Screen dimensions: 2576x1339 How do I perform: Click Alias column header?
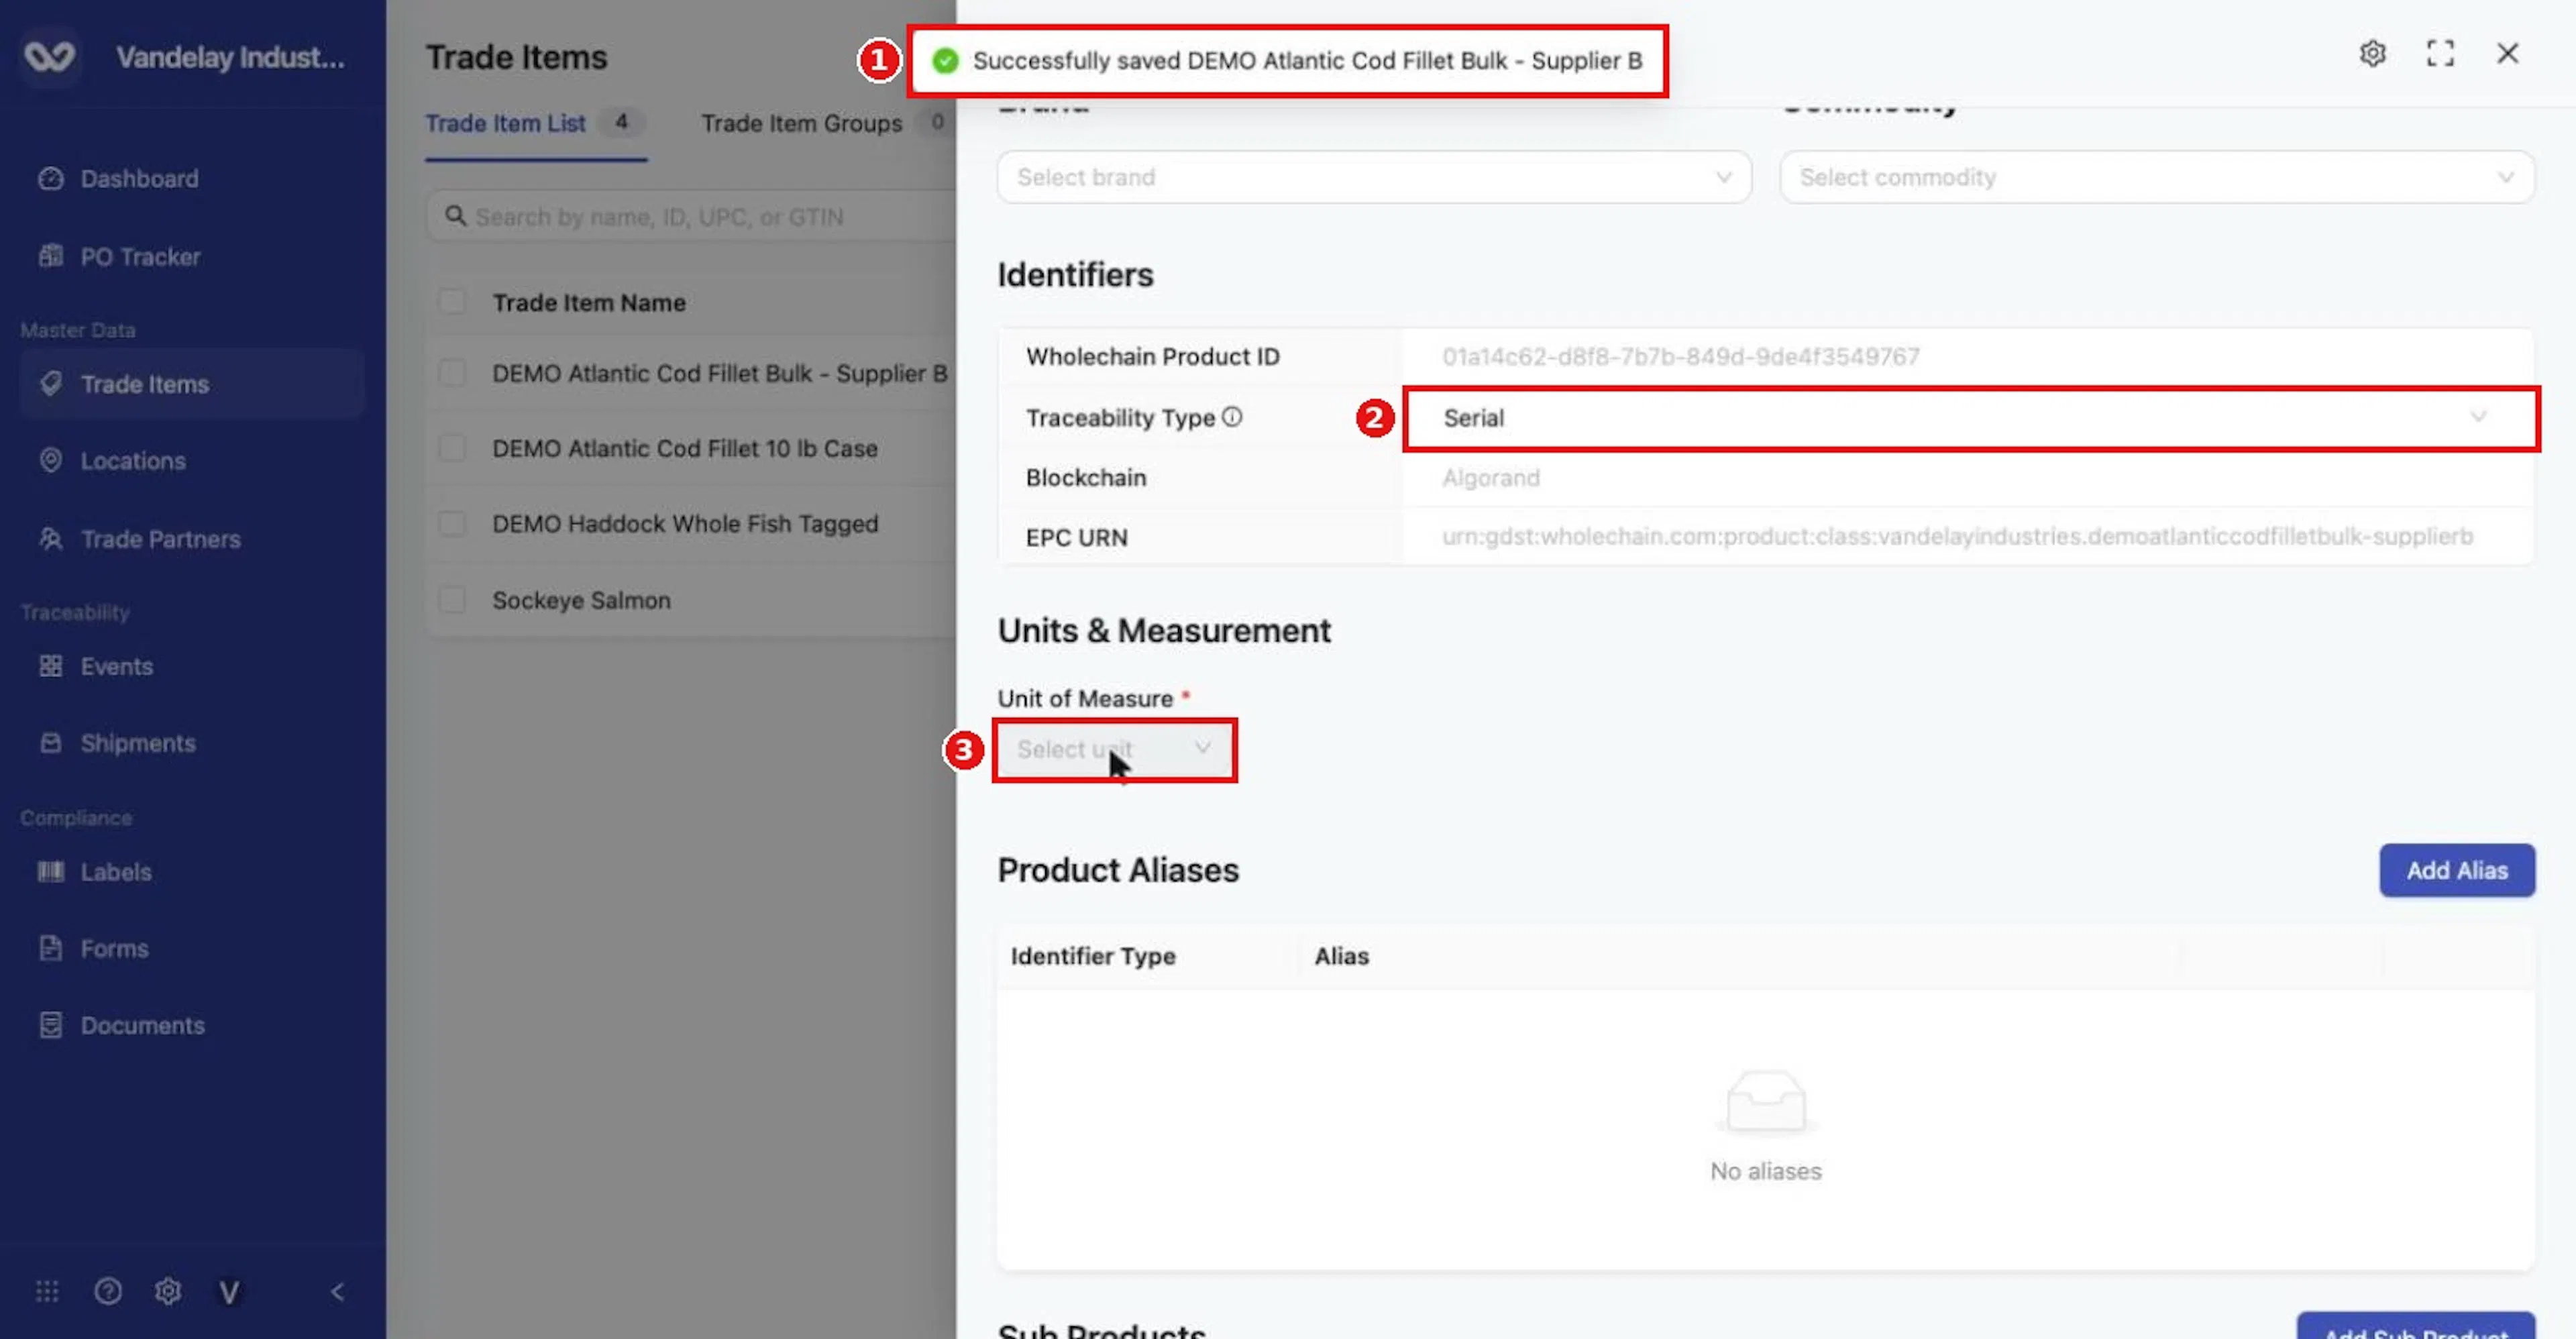tap(1341, 956)
